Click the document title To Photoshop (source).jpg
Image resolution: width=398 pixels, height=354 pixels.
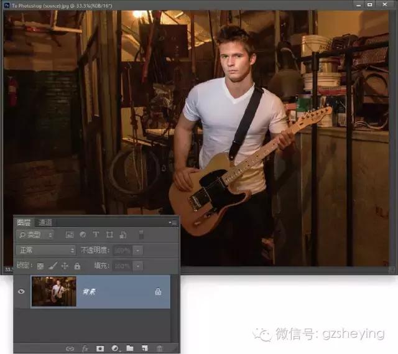pos(40,6)
